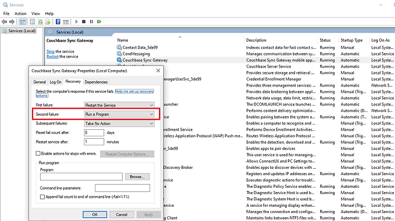Refresh the services list via toolbar icon
Image resolution: width=395 pixels, height=221 pixels.
(41, 22)
